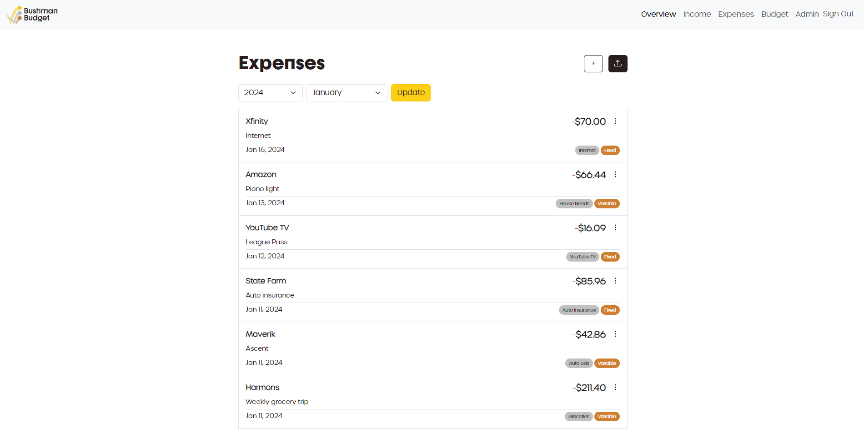Viewport: 864px width, 429px height.
Task: Open the Admin section
Action: pyautogui.click(x=807, y=14)
